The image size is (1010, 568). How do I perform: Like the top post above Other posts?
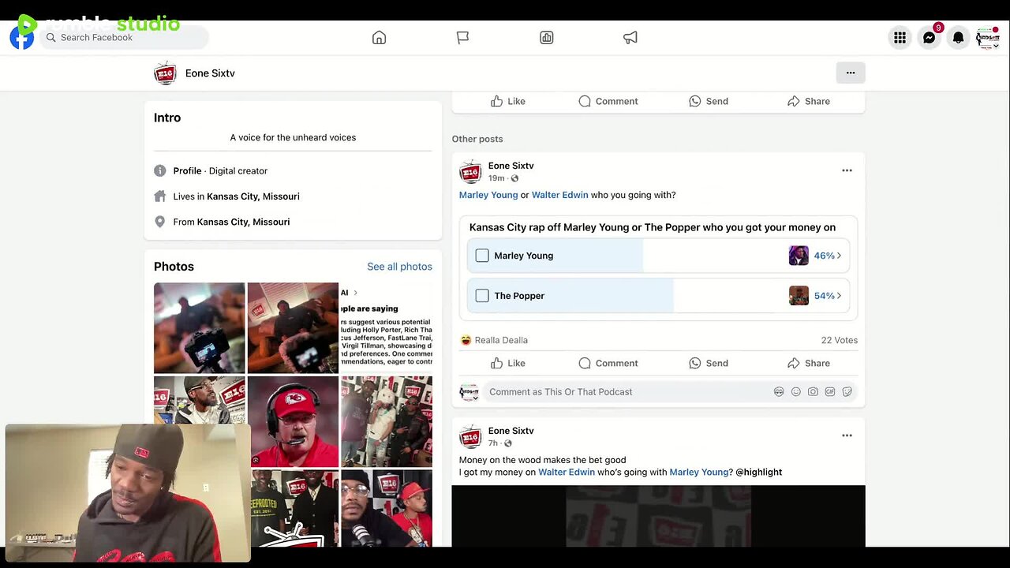click(508, 101)
